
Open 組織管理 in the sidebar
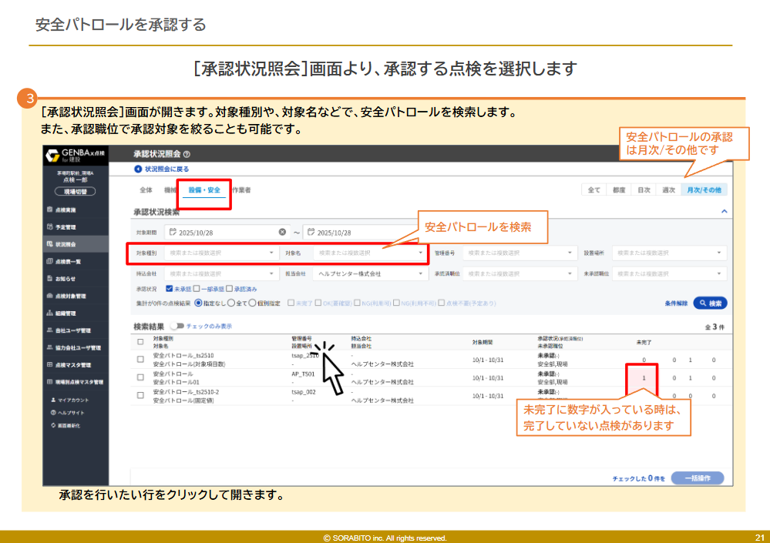click(66, 313)
